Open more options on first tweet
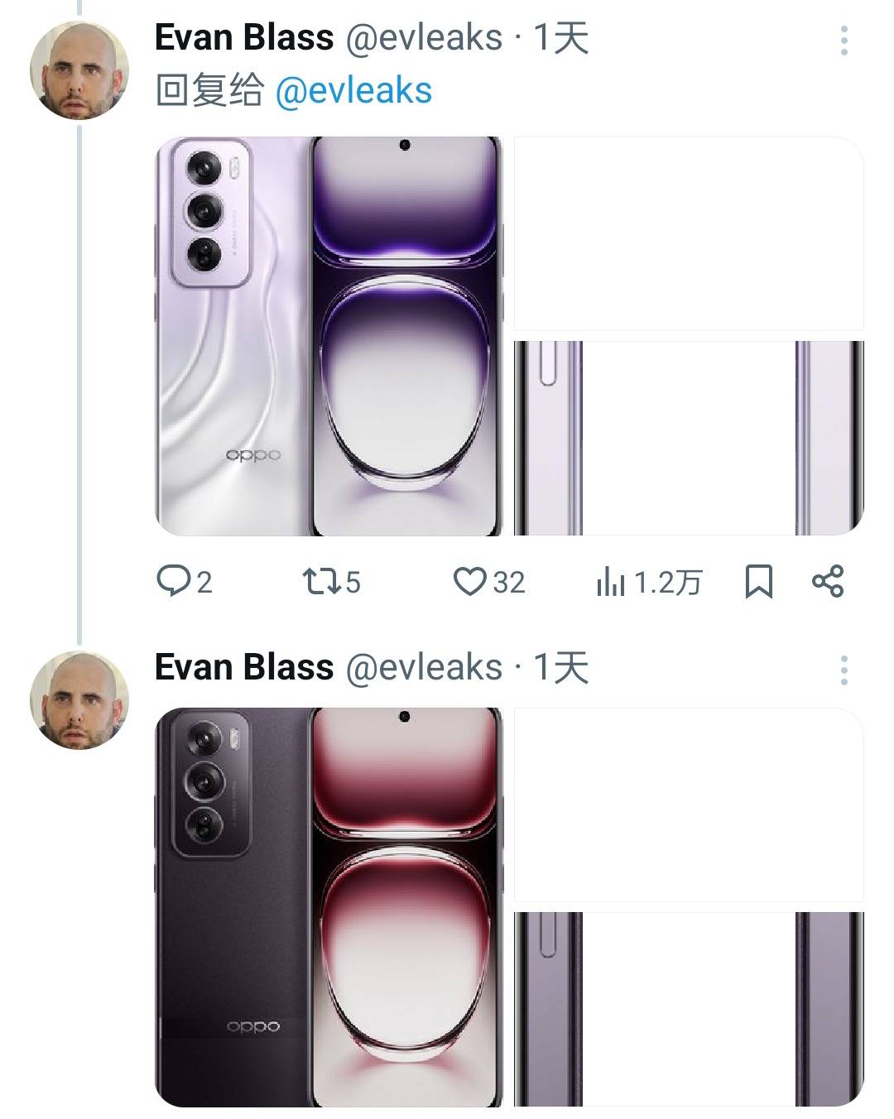 [844, 41]
